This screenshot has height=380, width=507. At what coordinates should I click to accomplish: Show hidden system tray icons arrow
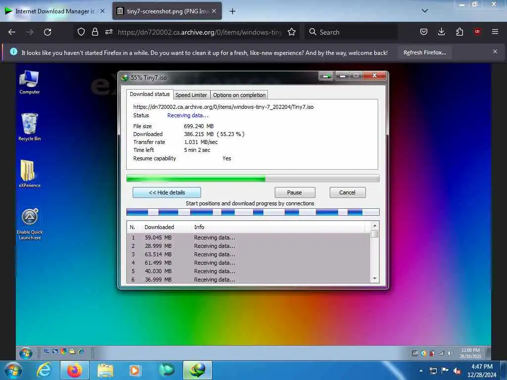point(421,371)
